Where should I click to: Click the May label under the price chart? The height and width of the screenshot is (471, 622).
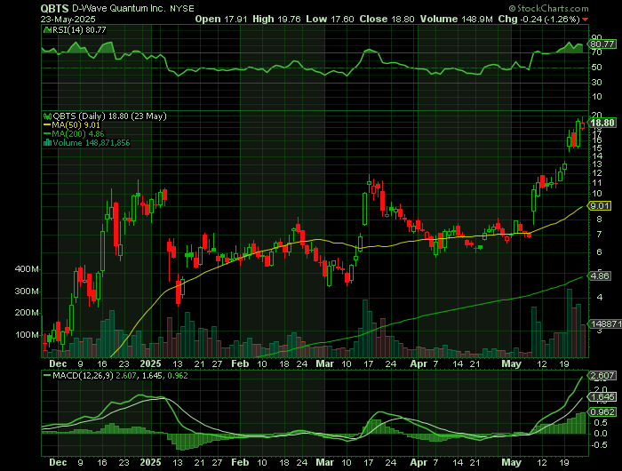[511, 363]
